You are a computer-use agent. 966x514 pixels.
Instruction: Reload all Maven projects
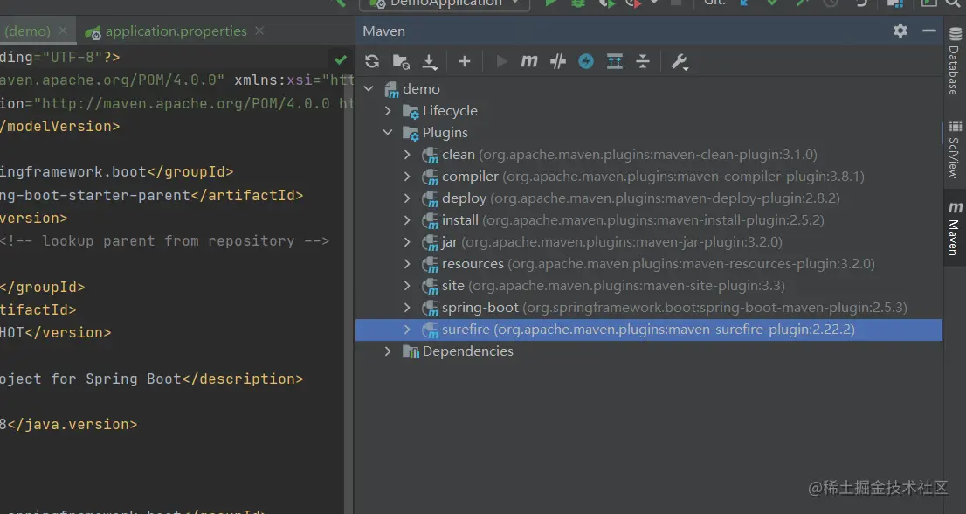point(372,61)
